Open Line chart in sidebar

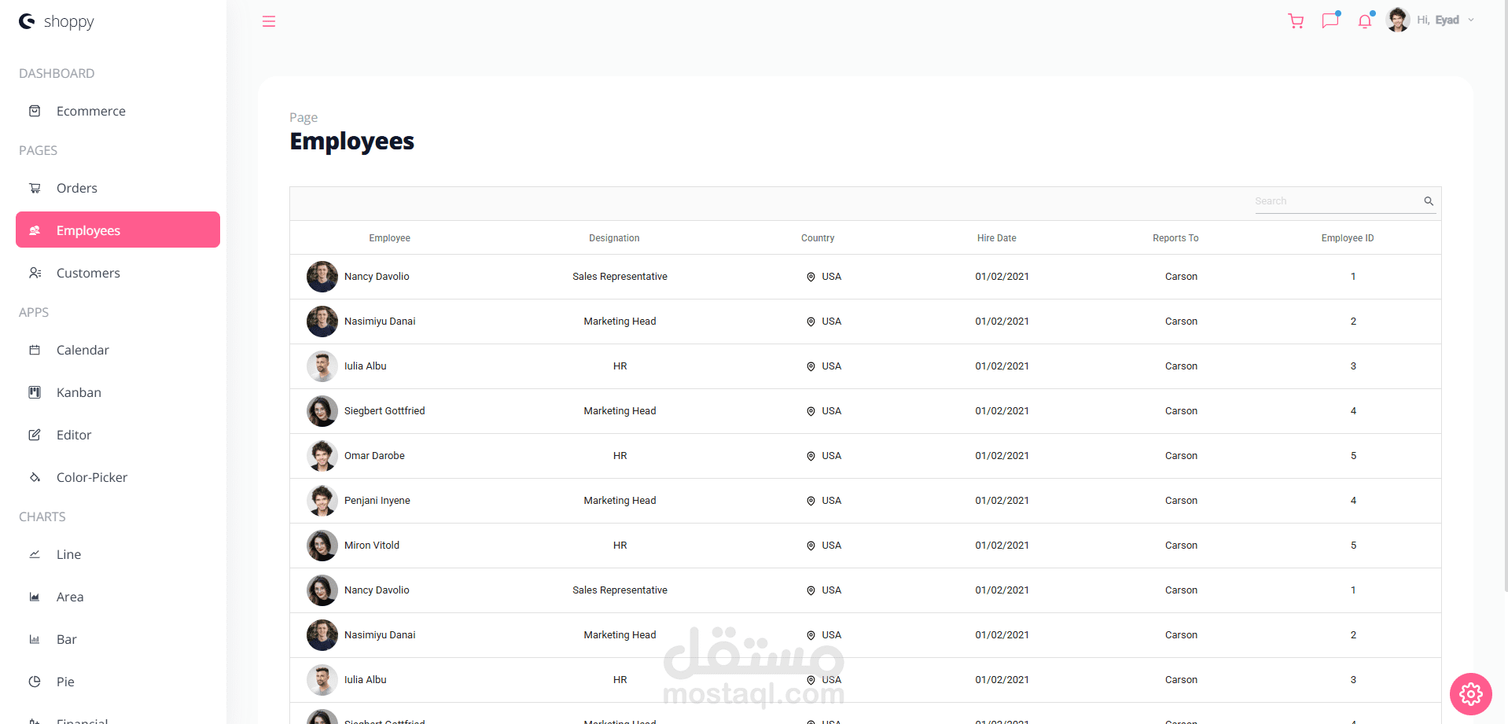118,554
